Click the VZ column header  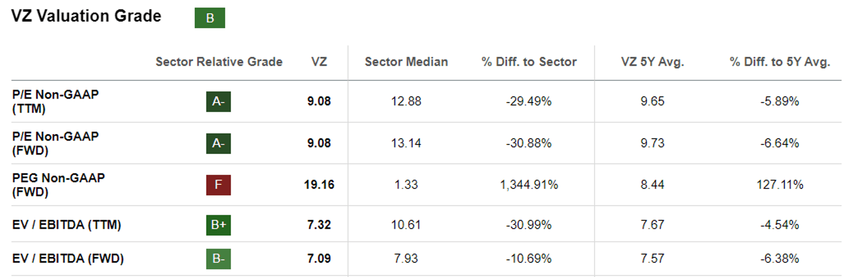coord(319,62)
